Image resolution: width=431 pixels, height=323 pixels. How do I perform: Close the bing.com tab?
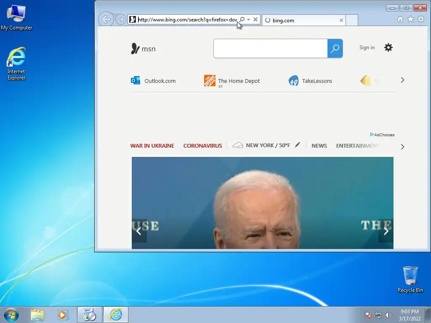pos(341,20)
